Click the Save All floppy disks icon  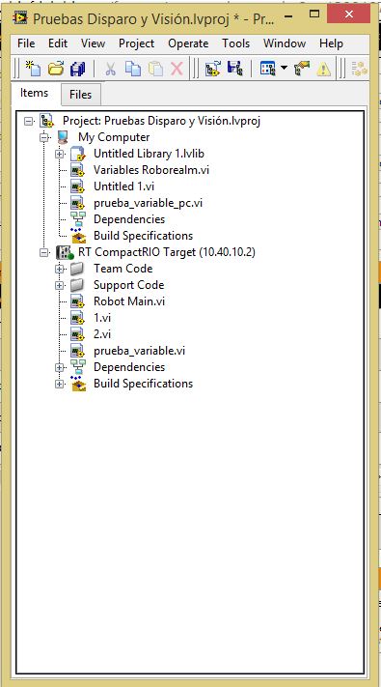point(78,69)
